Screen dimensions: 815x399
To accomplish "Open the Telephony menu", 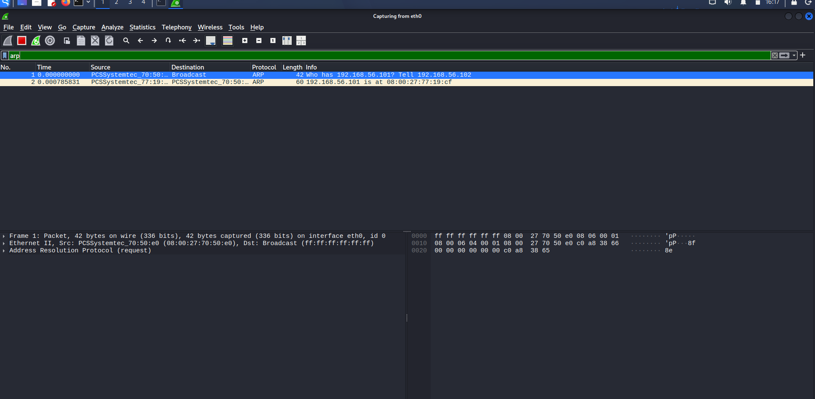I will pyautogui.click(x=177, y=27).
